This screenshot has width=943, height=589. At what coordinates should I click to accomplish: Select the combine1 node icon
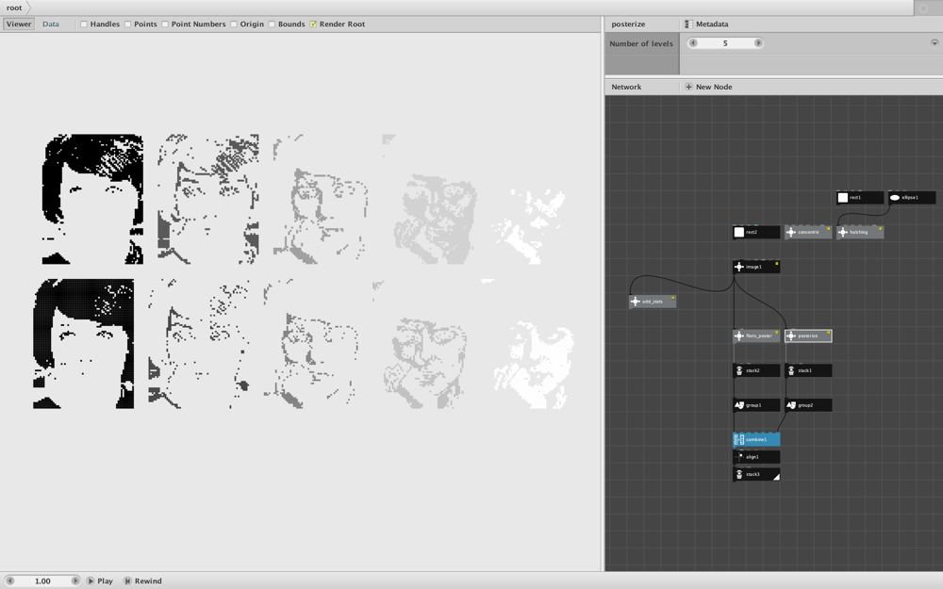click(x=739, y=440)
